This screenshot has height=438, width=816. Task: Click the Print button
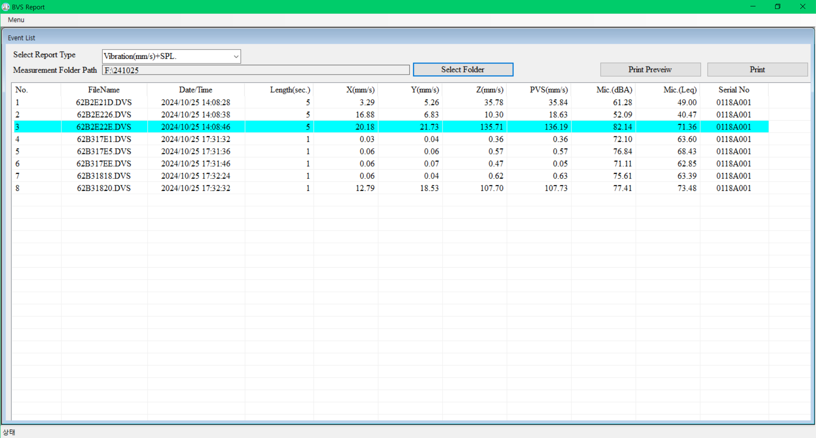757,69
